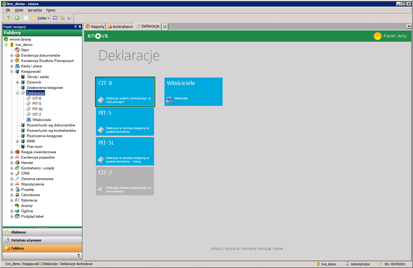Open the Narzędzia menu
The image size is (413, 268).
tap(35, 10)
